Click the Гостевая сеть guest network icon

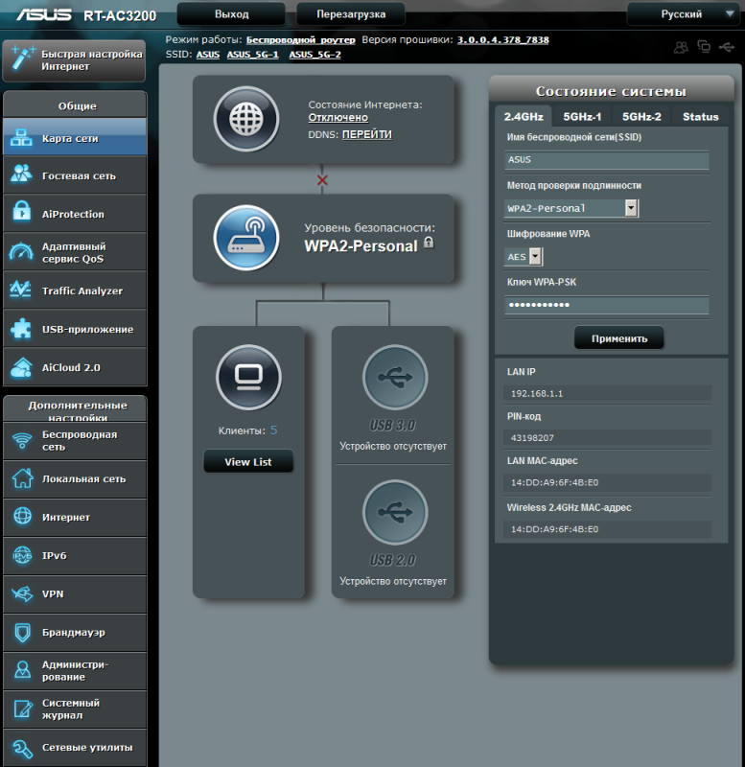tap(21, 174)
